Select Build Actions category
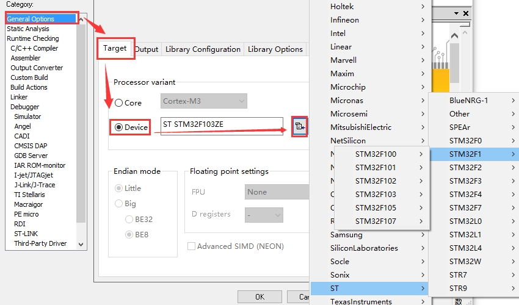Screen dimensions: 519x305 (29, 87)
